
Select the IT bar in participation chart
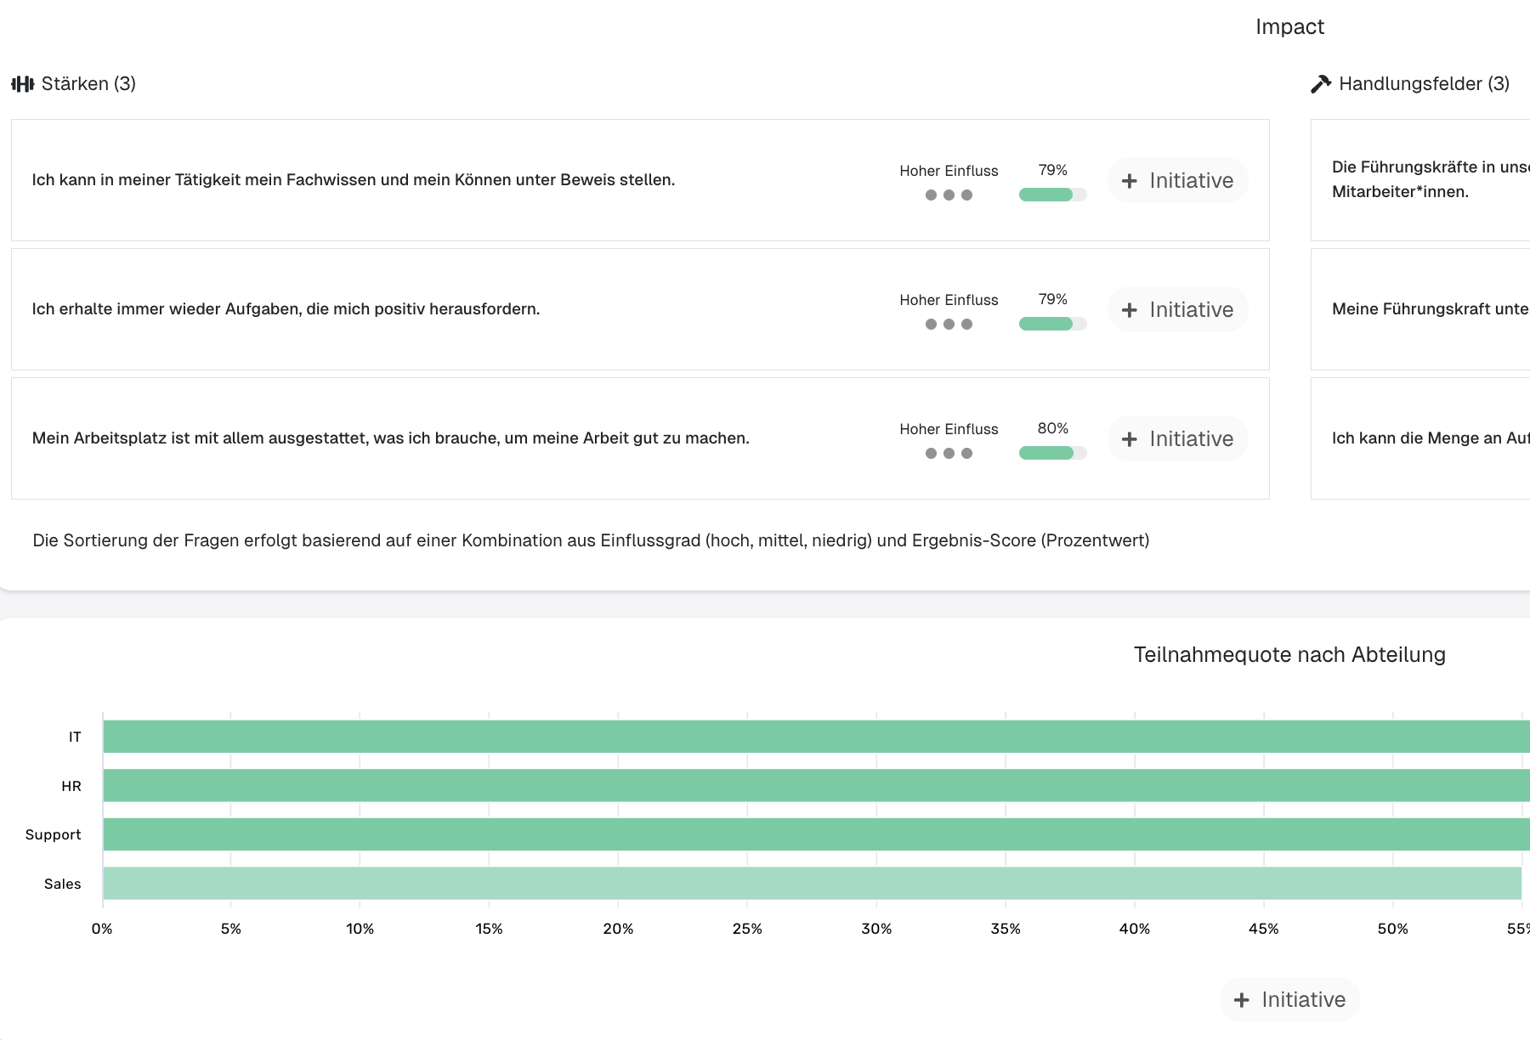coord(816,737)
